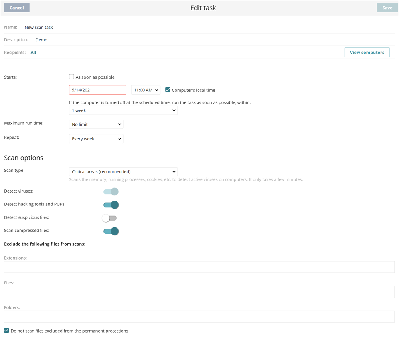
Task: Disable Detect hacking tools and PUPs
Action: coord(111,205)
